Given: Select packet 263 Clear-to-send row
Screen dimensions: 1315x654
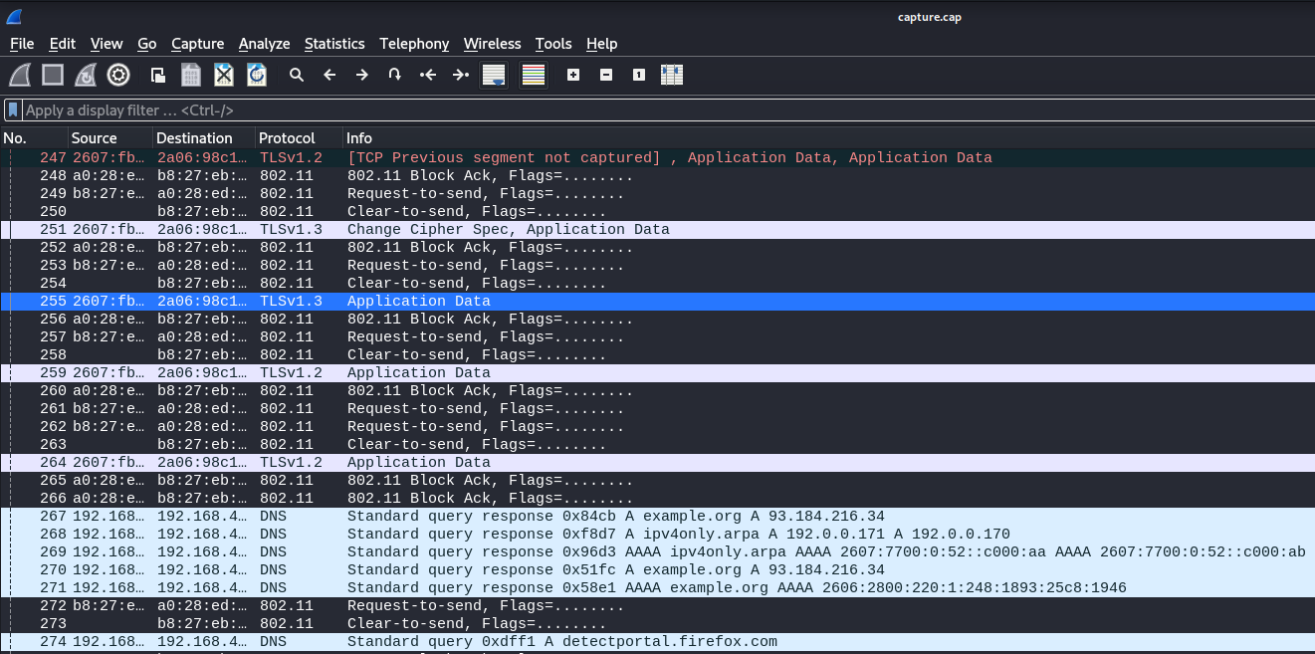Looking at the screenshot, I should pos(657,444).
